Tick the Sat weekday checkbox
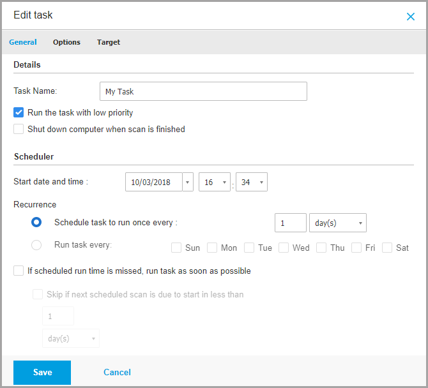This screenshot has height=388, width=428. click(x=387, y=248)
